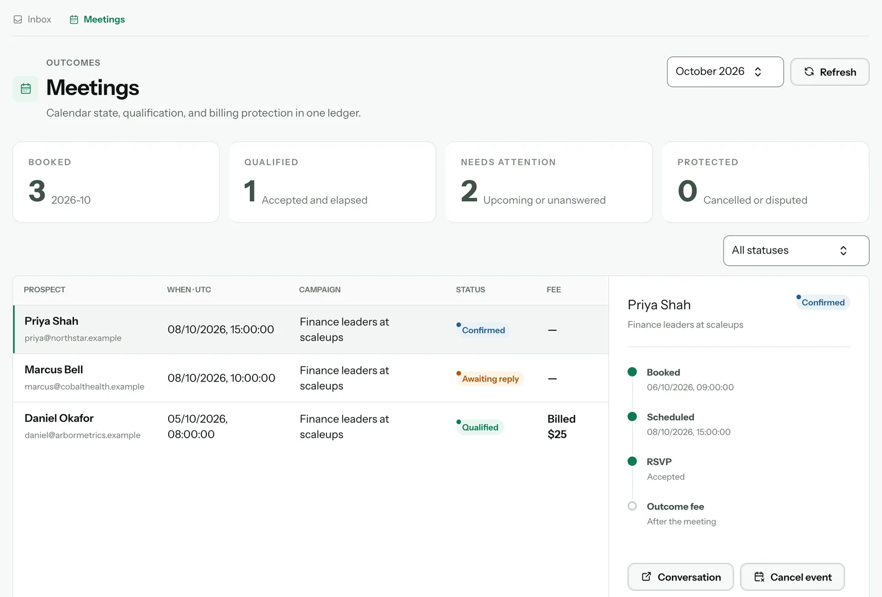882x597 pixels.
Task: Click the STATUS column header
Action: coord(470,289)
